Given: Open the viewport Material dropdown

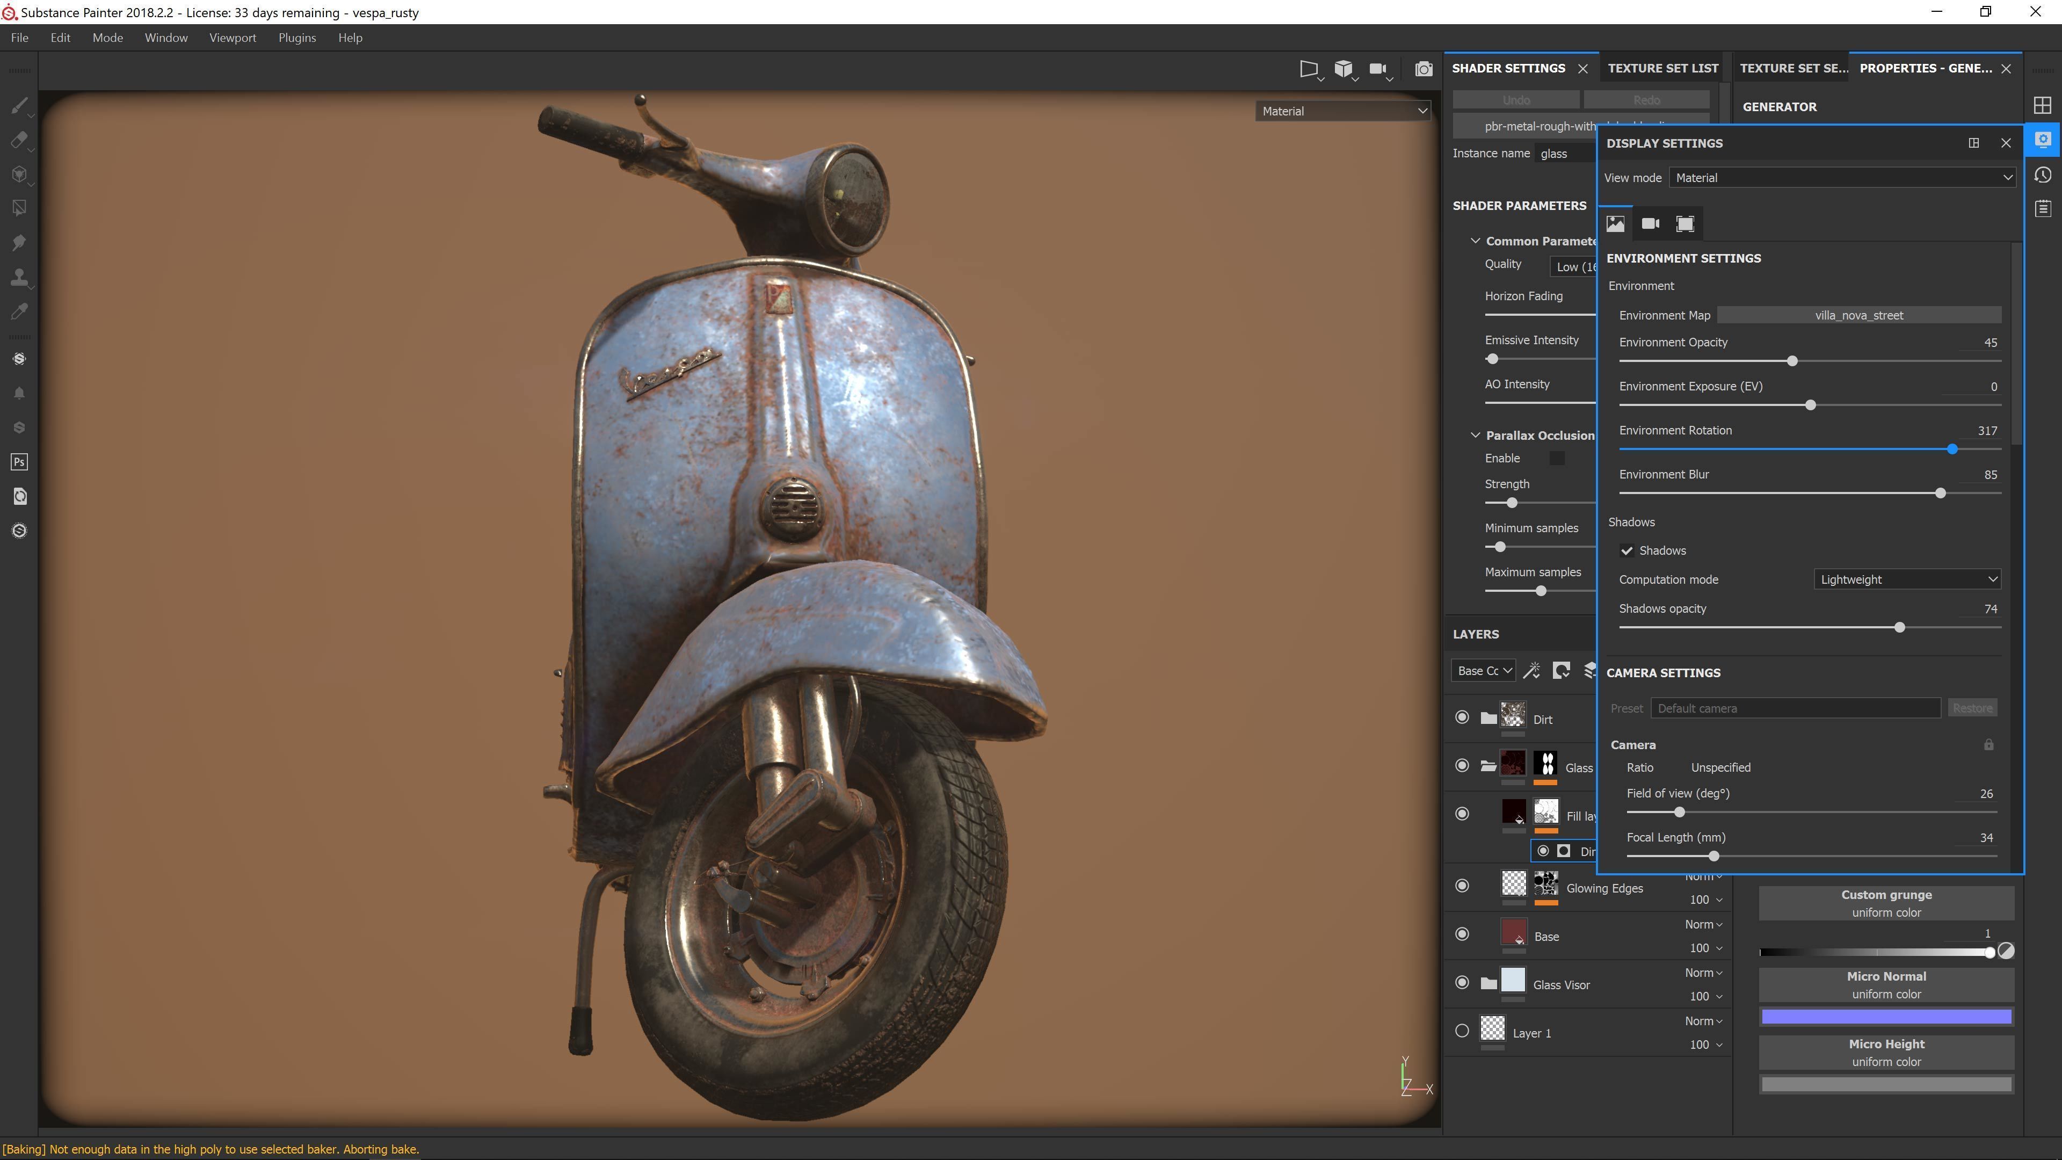Looking at the screenshot, I should pos(1343,111).
